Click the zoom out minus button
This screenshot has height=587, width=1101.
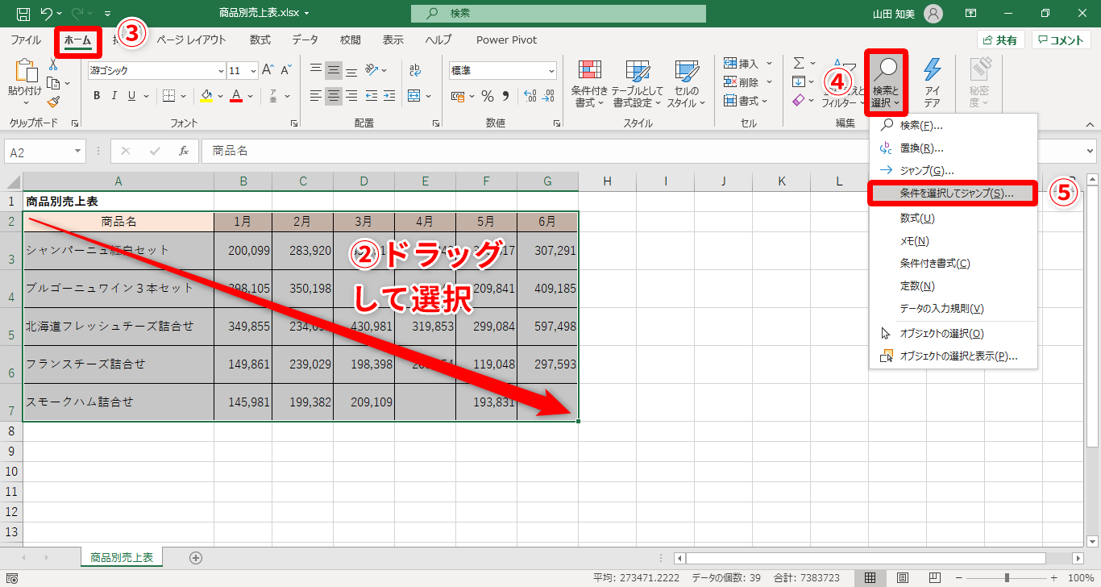(x=959, y=578)
